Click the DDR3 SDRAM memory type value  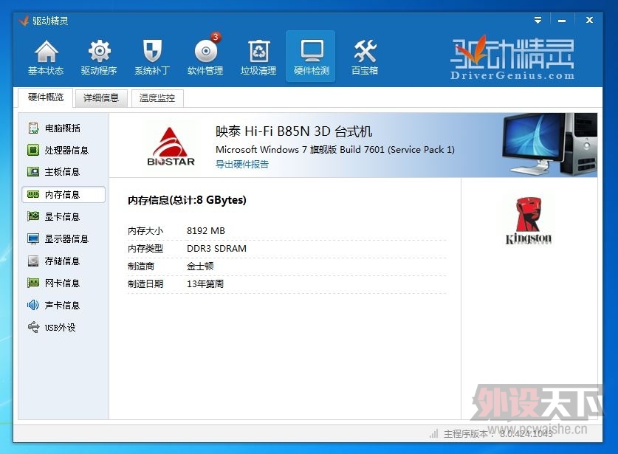click(216, 249)
